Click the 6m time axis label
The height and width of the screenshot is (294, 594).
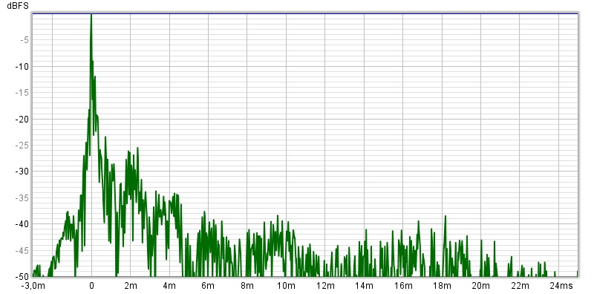(x=209, y=286)
